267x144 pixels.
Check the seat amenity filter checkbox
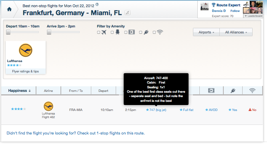[112, 32]
